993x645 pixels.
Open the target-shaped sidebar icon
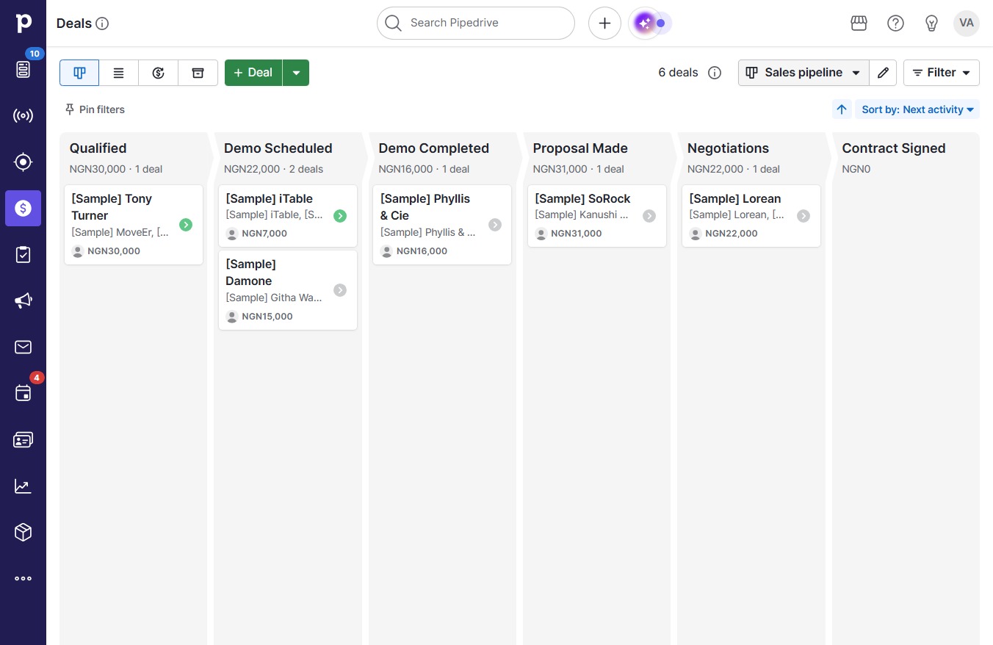(x=24, y=162)
